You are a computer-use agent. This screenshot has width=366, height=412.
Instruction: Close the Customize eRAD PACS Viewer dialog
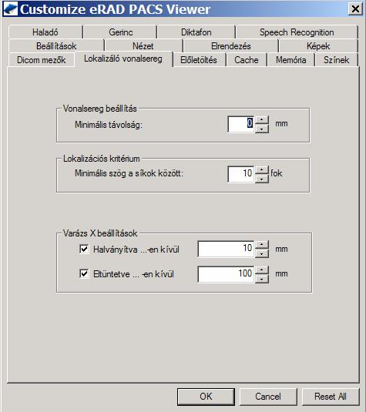(x=355, y=9)
